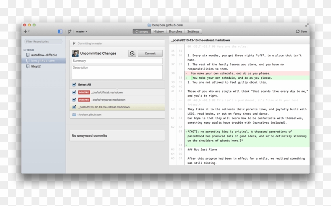
Task: Select the deleted _drafts/revparse.markdown file row
Action: pos(117,100)
